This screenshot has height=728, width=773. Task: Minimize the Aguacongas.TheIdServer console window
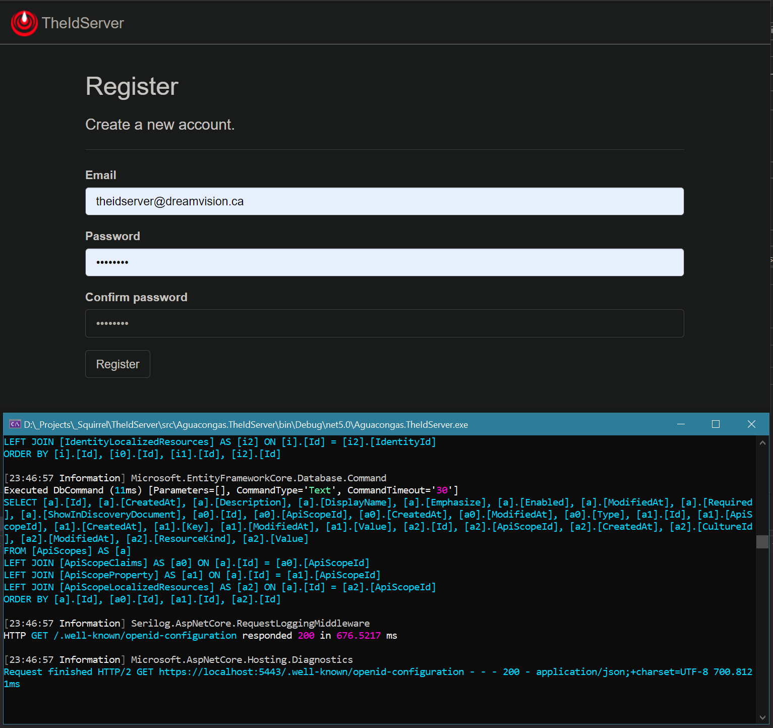[x=681, y=424]
